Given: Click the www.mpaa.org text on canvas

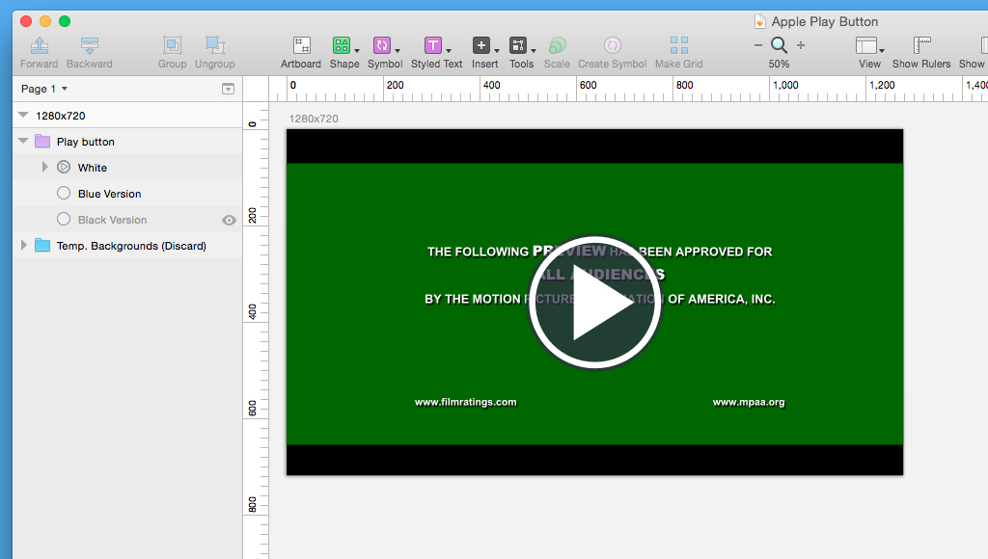Looking at the screenshot, I should 749,402.
